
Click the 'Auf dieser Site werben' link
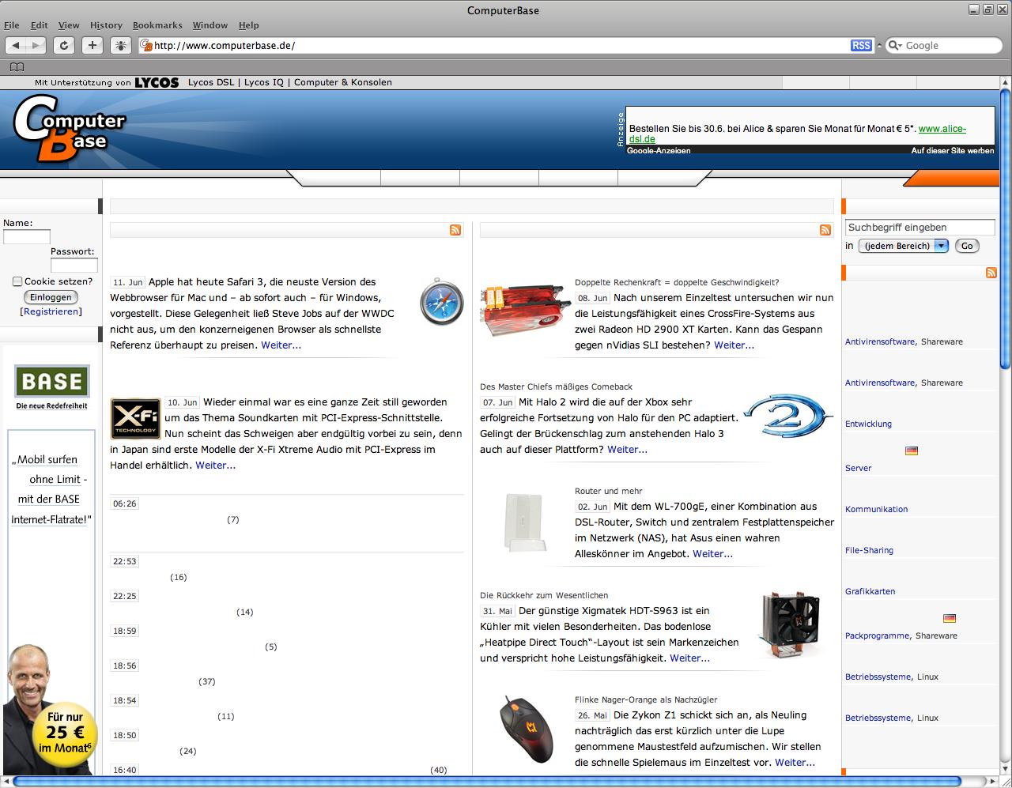(x=952, y=150)
